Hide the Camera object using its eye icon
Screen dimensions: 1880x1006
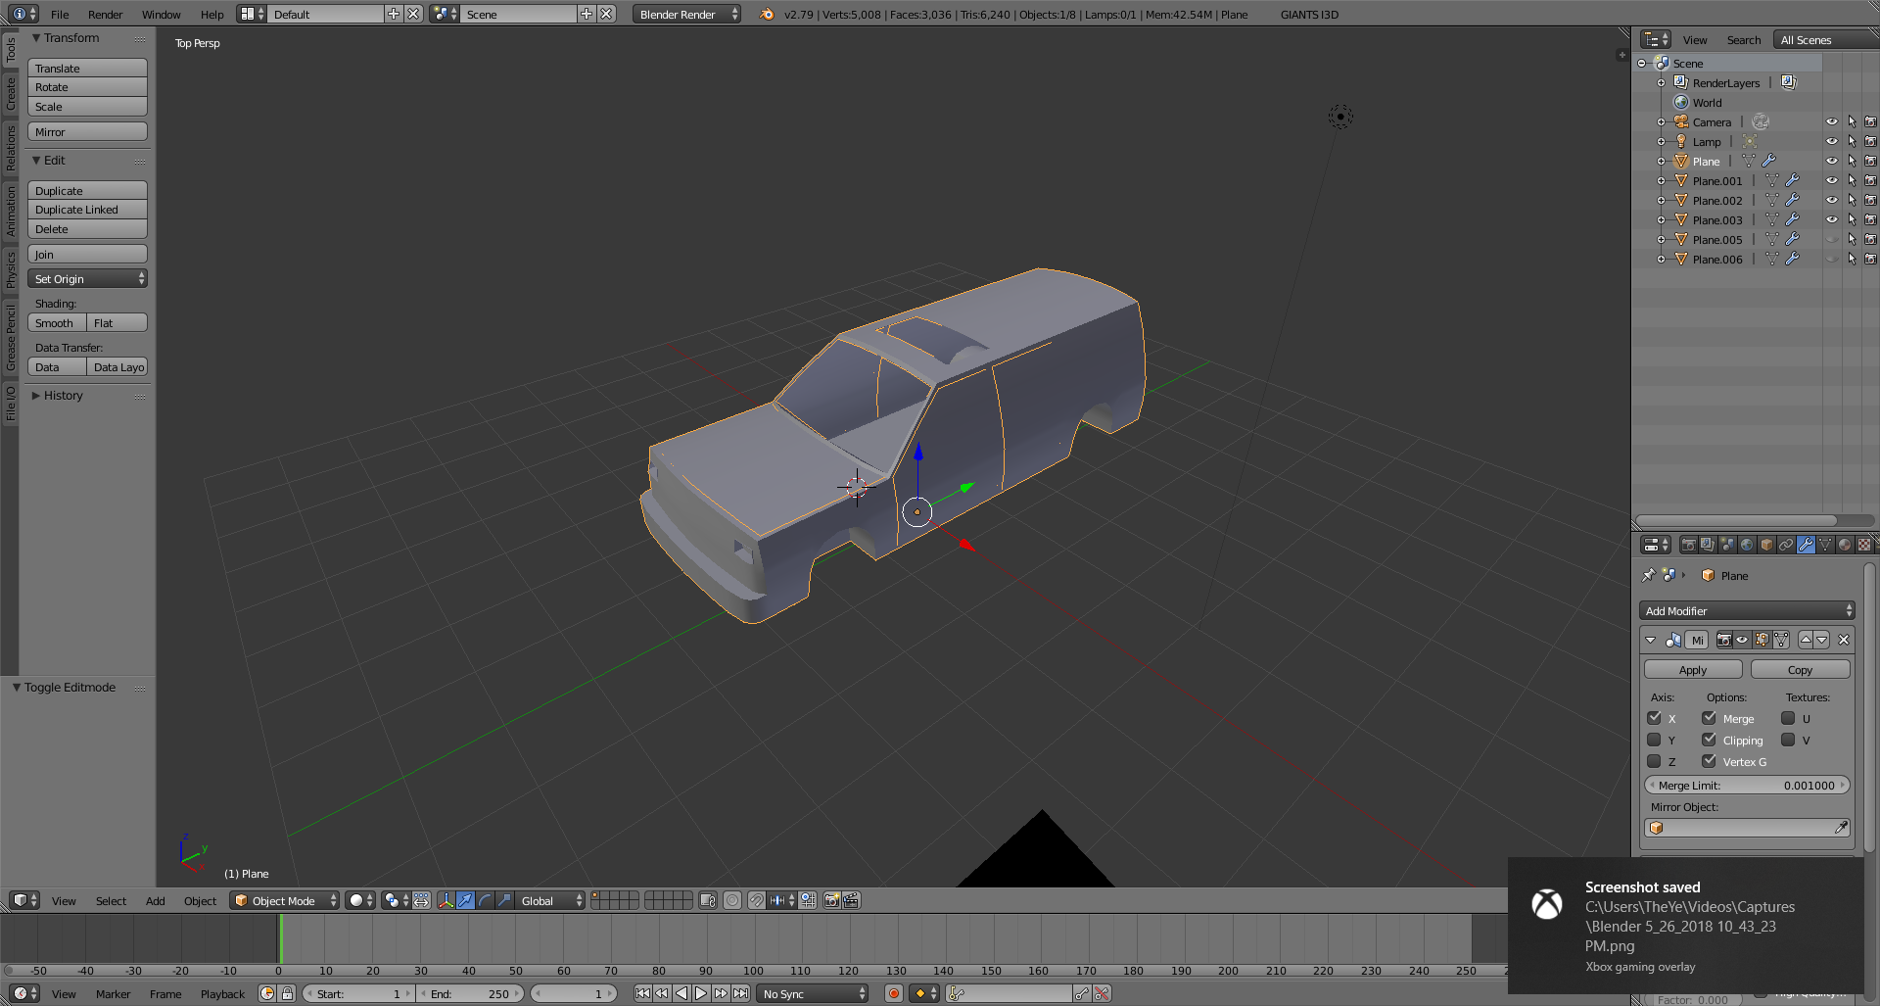(1831, 122)
